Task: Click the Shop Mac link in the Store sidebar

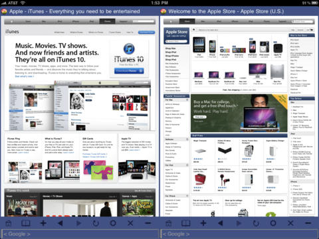Action: coord(171,48)
